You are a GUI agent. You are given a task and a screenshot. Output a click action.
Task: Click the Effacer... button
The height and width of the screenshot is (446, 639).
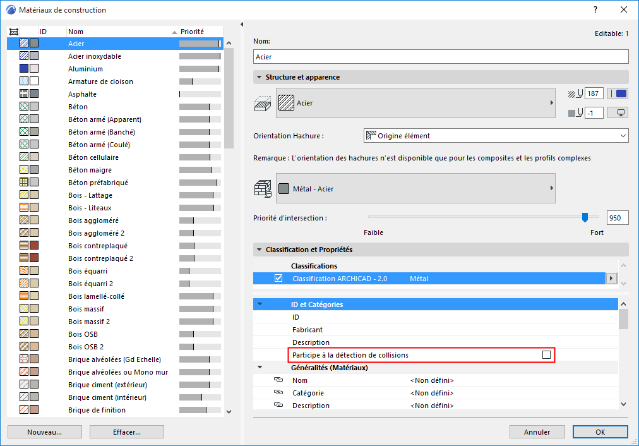[126, 431]
